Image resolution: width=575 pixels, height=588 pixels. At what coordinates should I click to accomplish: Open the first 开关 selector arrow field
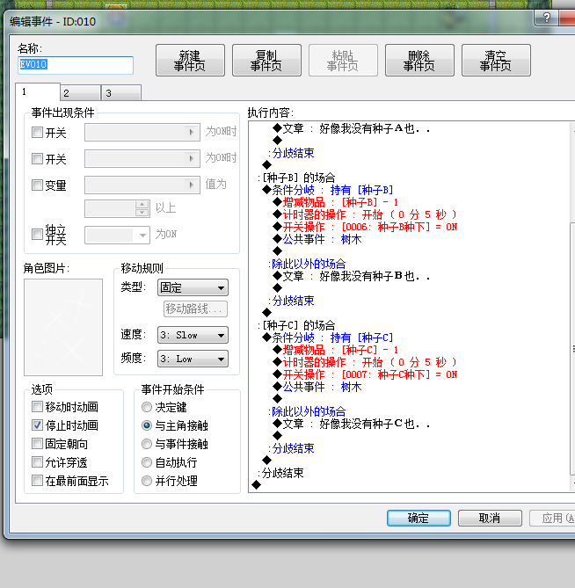tap(142, 133)
